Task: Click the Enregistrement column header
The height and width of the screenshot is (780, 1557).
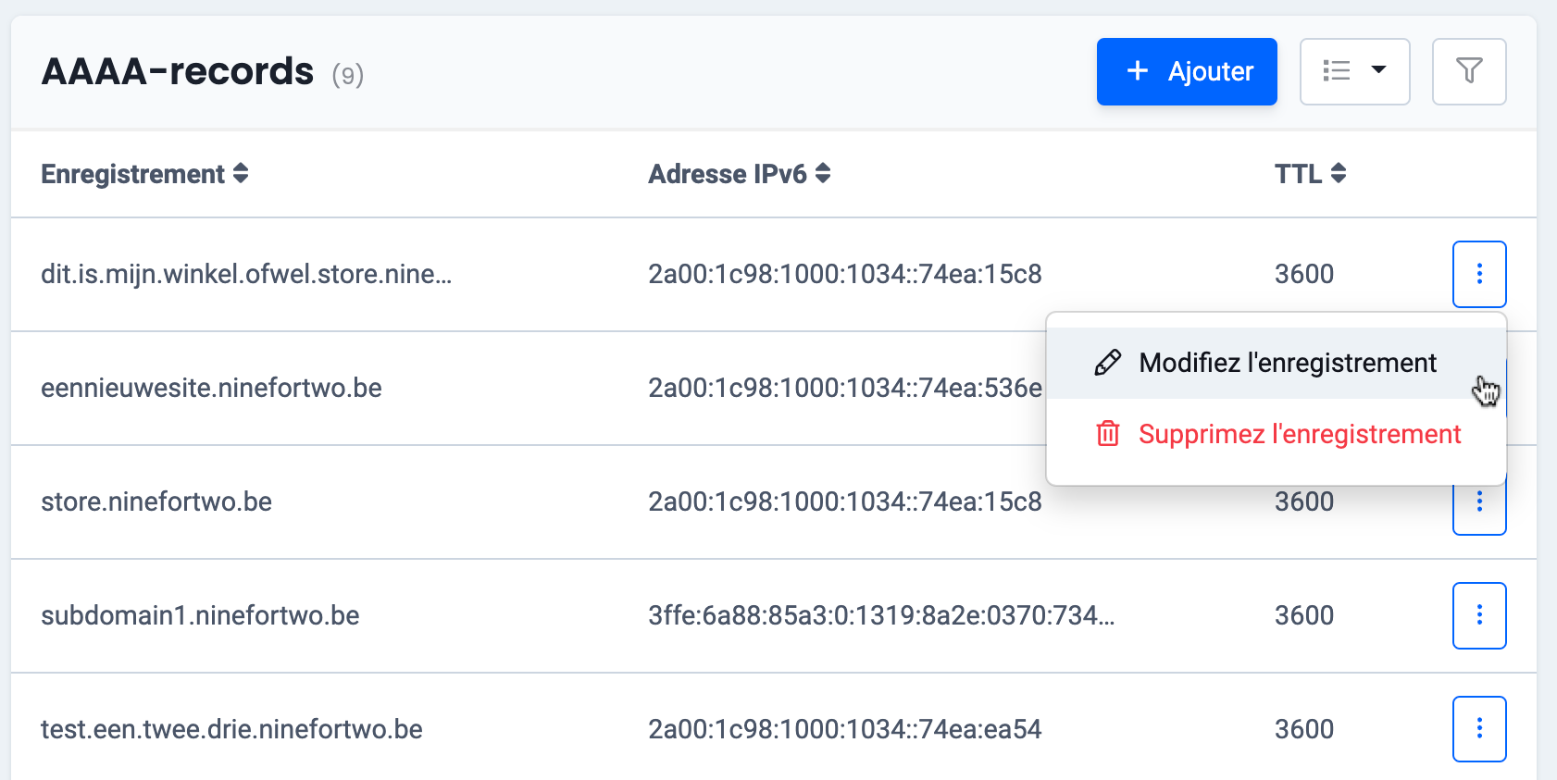Action: pyautogui.click(x=132, y=174)
